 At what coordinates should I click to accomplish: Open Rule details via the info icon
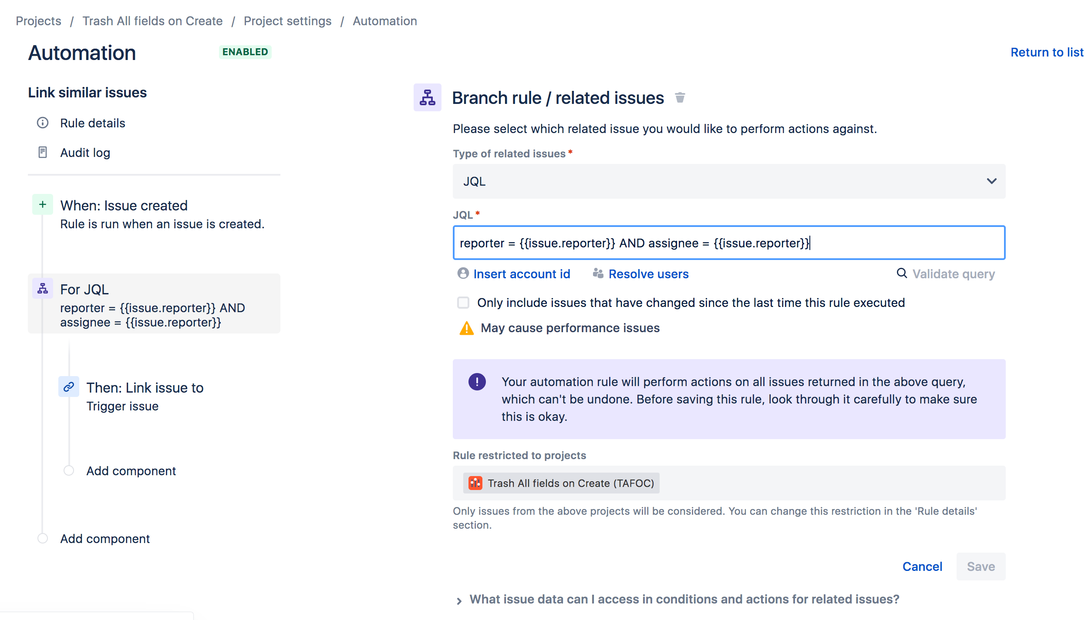tap(42, 123)
